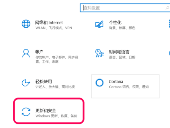Open 个性化 settings category
170x128 pixels.
tap(115, 23)
